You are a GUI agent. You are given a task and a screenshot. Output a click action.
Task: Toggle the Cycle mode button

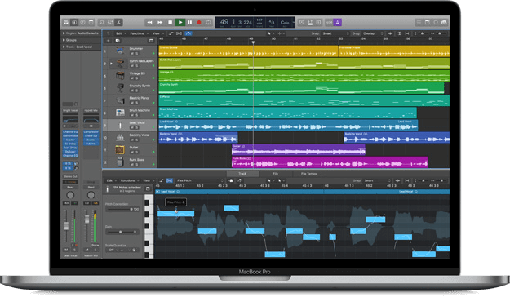click(209, 23)
